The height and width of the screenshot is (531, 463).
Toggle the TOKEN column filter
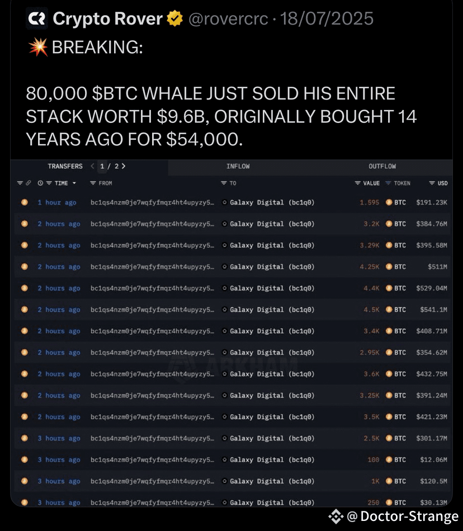tap(388, 183)
